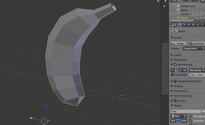Image resolution: width=205 pixels, height=125 pixels.
Task: Open the Constraints chain-link icon
Action: (198, 25)
